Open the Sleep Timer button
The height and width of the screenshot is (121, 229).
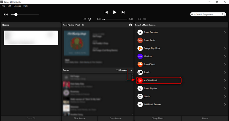[x=158, y=118]
